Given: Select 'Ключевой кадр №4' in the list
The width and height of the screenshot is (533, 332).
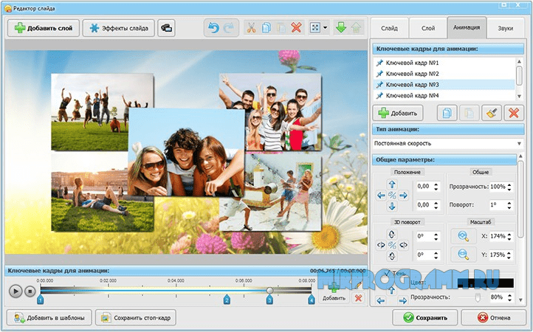Looking at the screenshot, I should (x=444, y=95).
